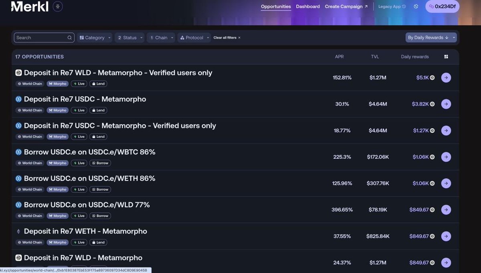Click World Chain tag under USDC.e/WETH 86% row

(30, 190)
